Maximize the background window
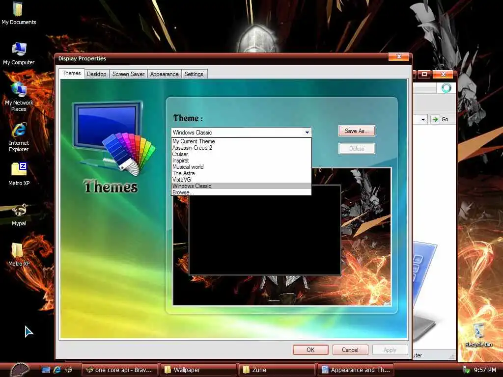The width and height of the screenshot is (503, 377). coord(424,74)
